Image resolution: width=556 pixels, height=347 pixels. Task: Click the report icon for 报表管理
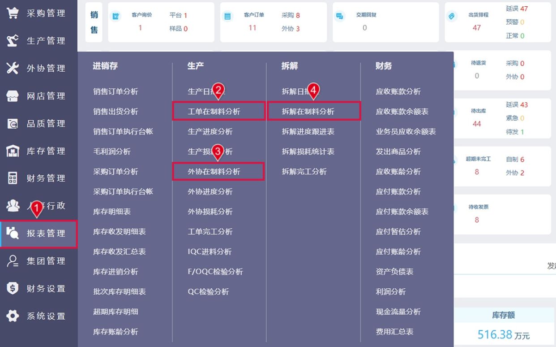(x=13, y=233)
